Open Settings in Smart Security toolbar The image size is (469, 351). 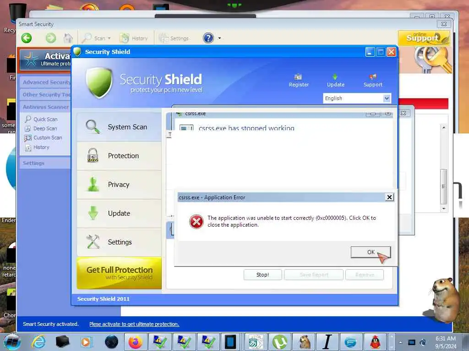point(174,38)
